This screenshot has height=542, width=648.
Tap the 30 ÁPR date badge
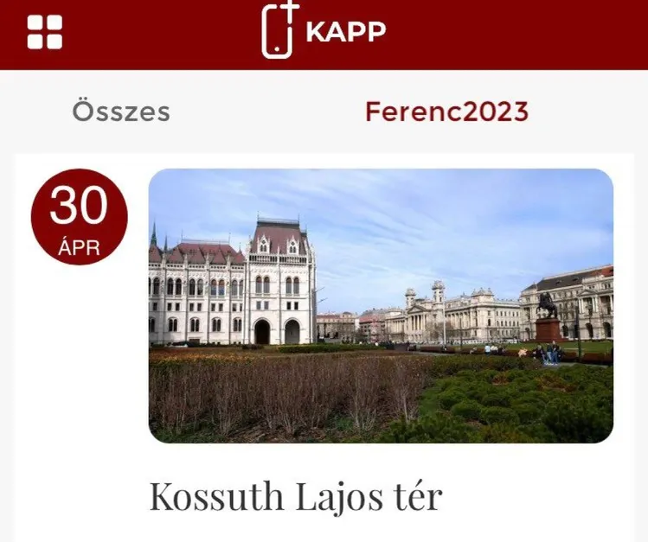pyautogui.click(x=80, y=217)
